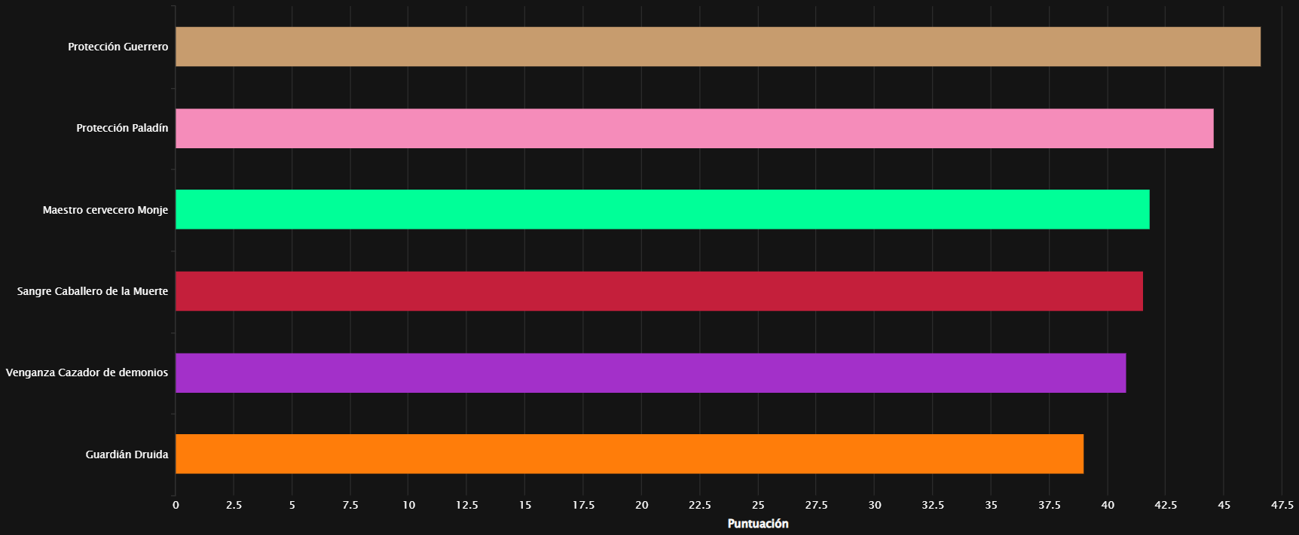Image resolution: width=1299 pixels, height=535 pixels.
Task: Click the tan Protección Guerrero bar
Action: (x=718, y=47)
